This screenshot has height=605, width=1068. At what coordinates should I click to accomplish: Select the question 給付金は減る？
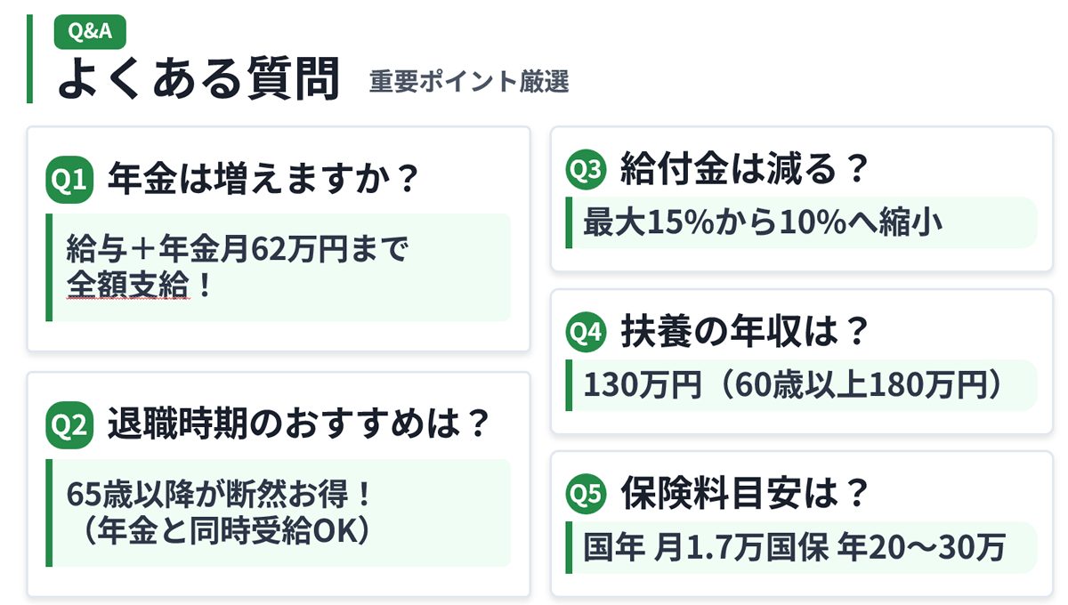(744, 170)
